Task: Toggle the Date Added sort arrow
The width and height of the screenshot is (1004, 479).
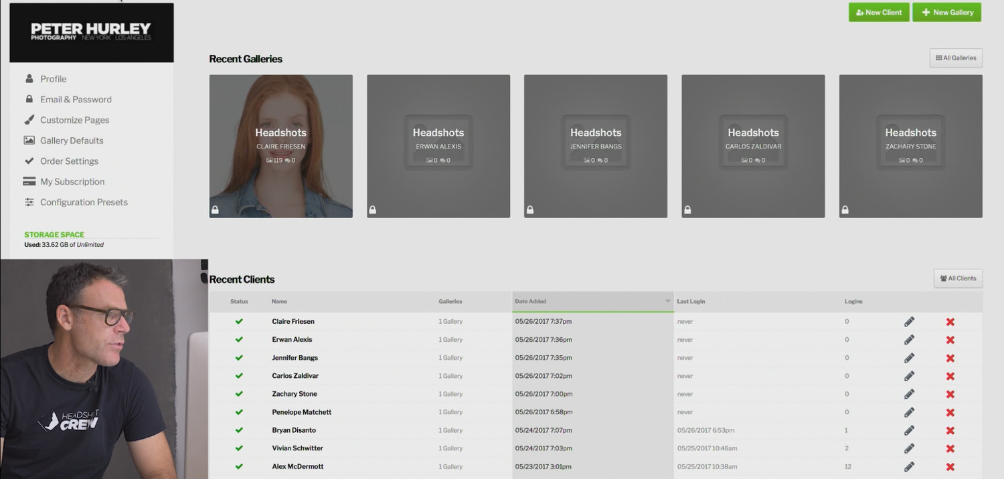Action: click(x=667, y=302)
